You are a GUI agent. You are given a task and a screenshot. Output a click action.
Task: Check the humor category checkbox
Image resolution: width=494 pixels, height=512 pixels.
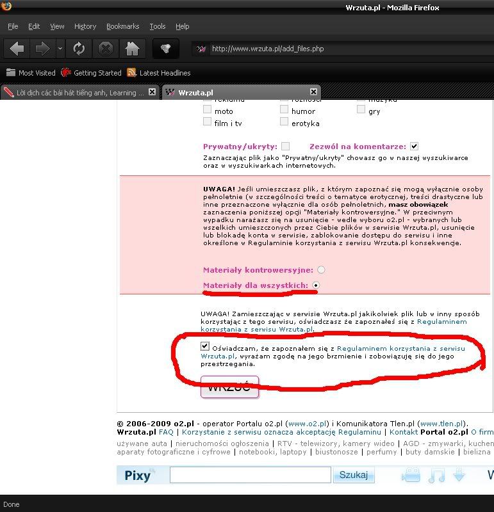[284, 110]
